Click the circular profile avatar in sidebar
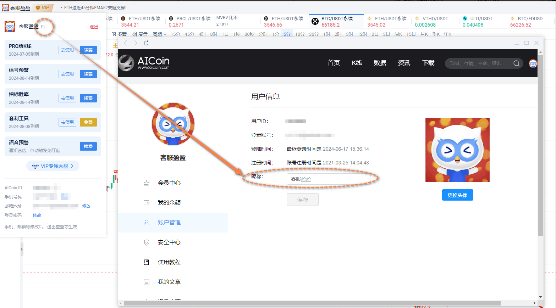The height and width of the screenshot is (308, 556). pyautogui.click(x=173, y=124)
